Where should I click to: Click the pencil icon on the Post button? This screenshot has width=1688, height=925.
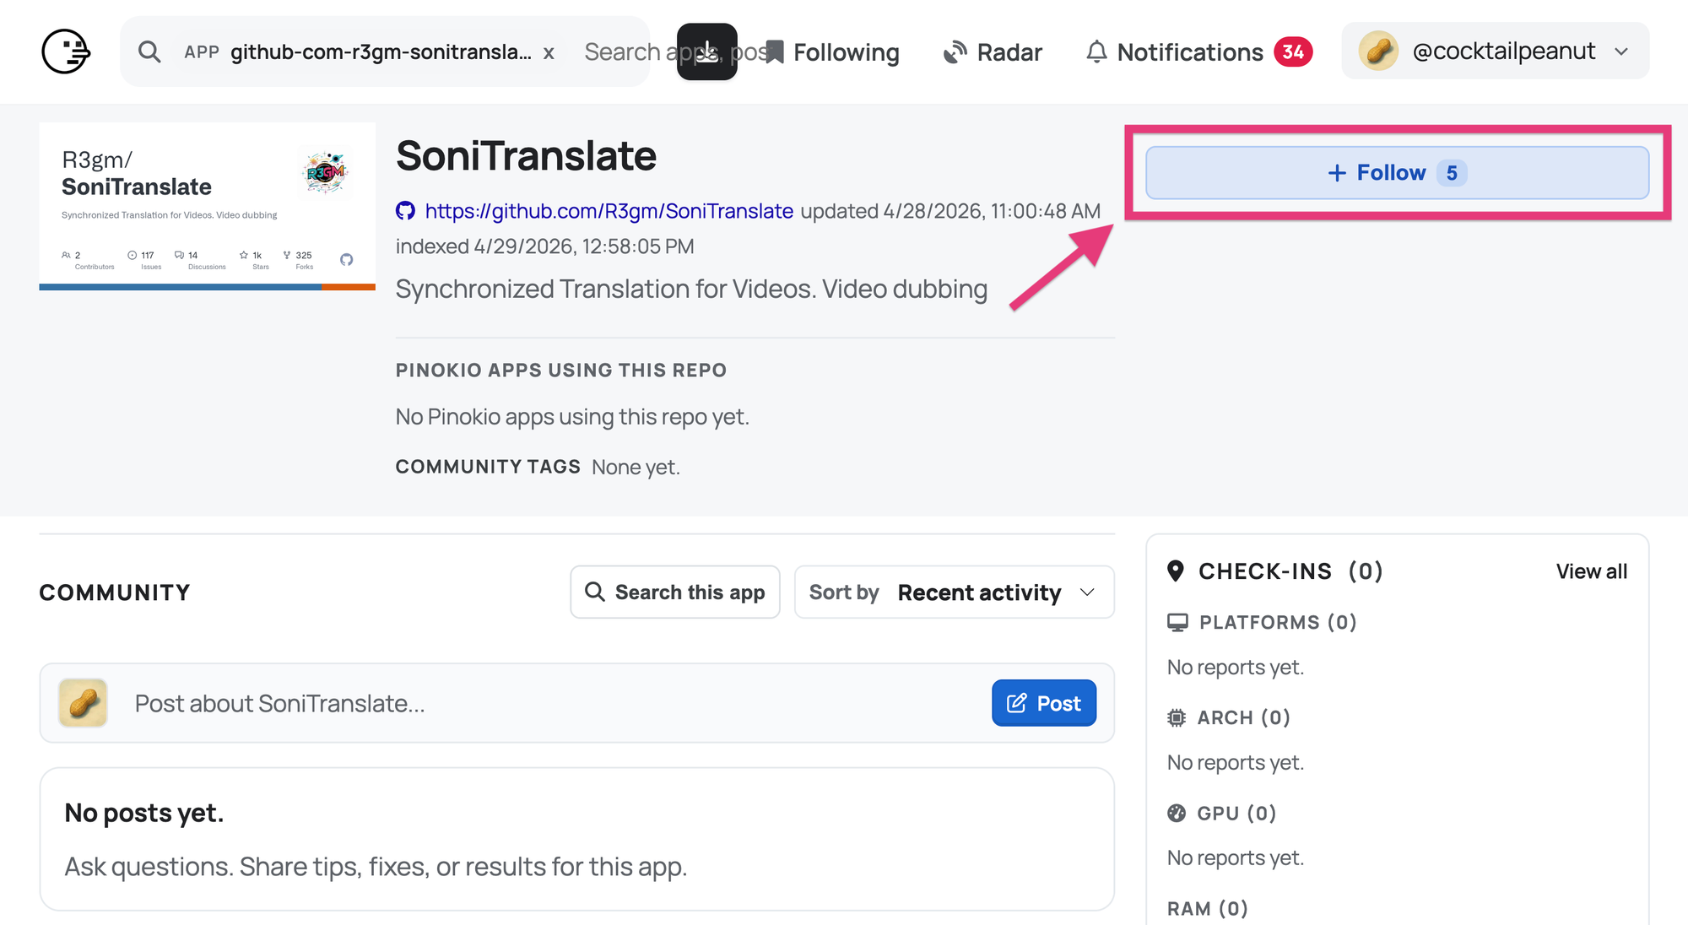tap(1017, 703)
